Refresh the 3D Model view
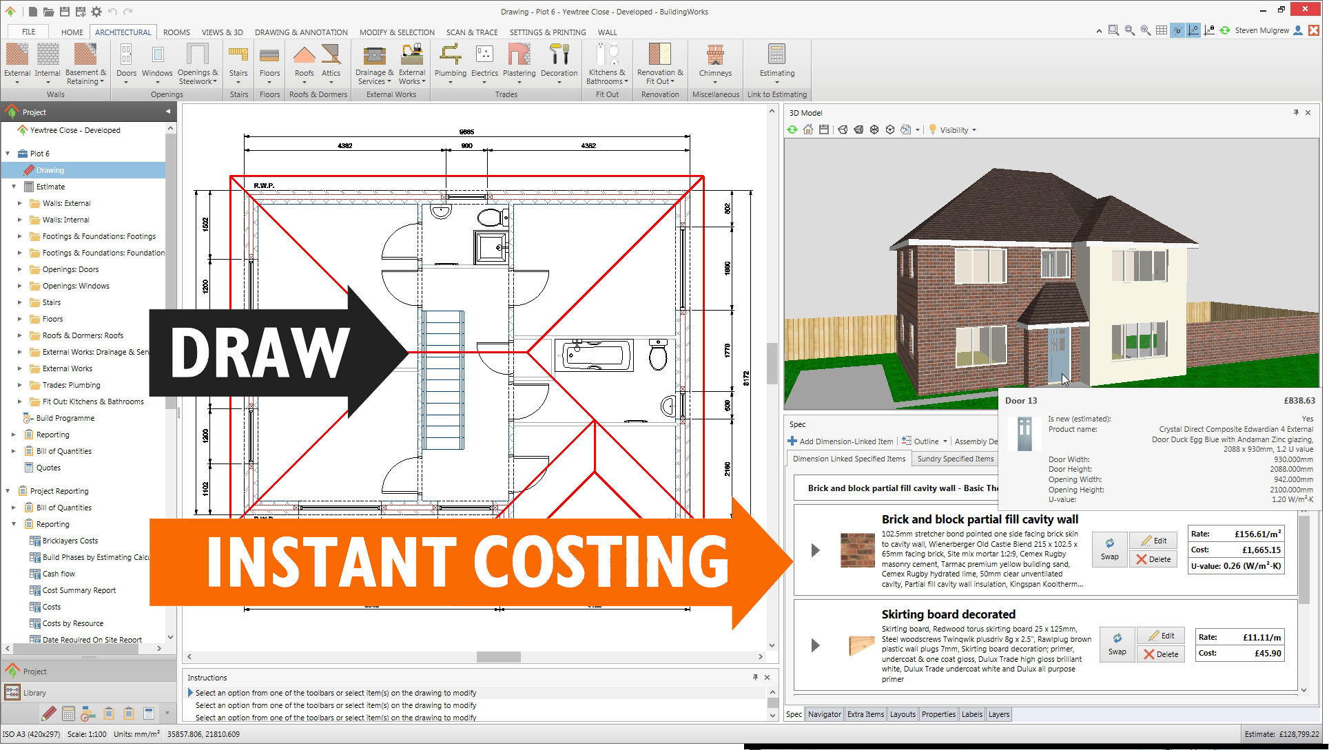This screenshot has width=1329, height=750. click(x=792, y=129)
